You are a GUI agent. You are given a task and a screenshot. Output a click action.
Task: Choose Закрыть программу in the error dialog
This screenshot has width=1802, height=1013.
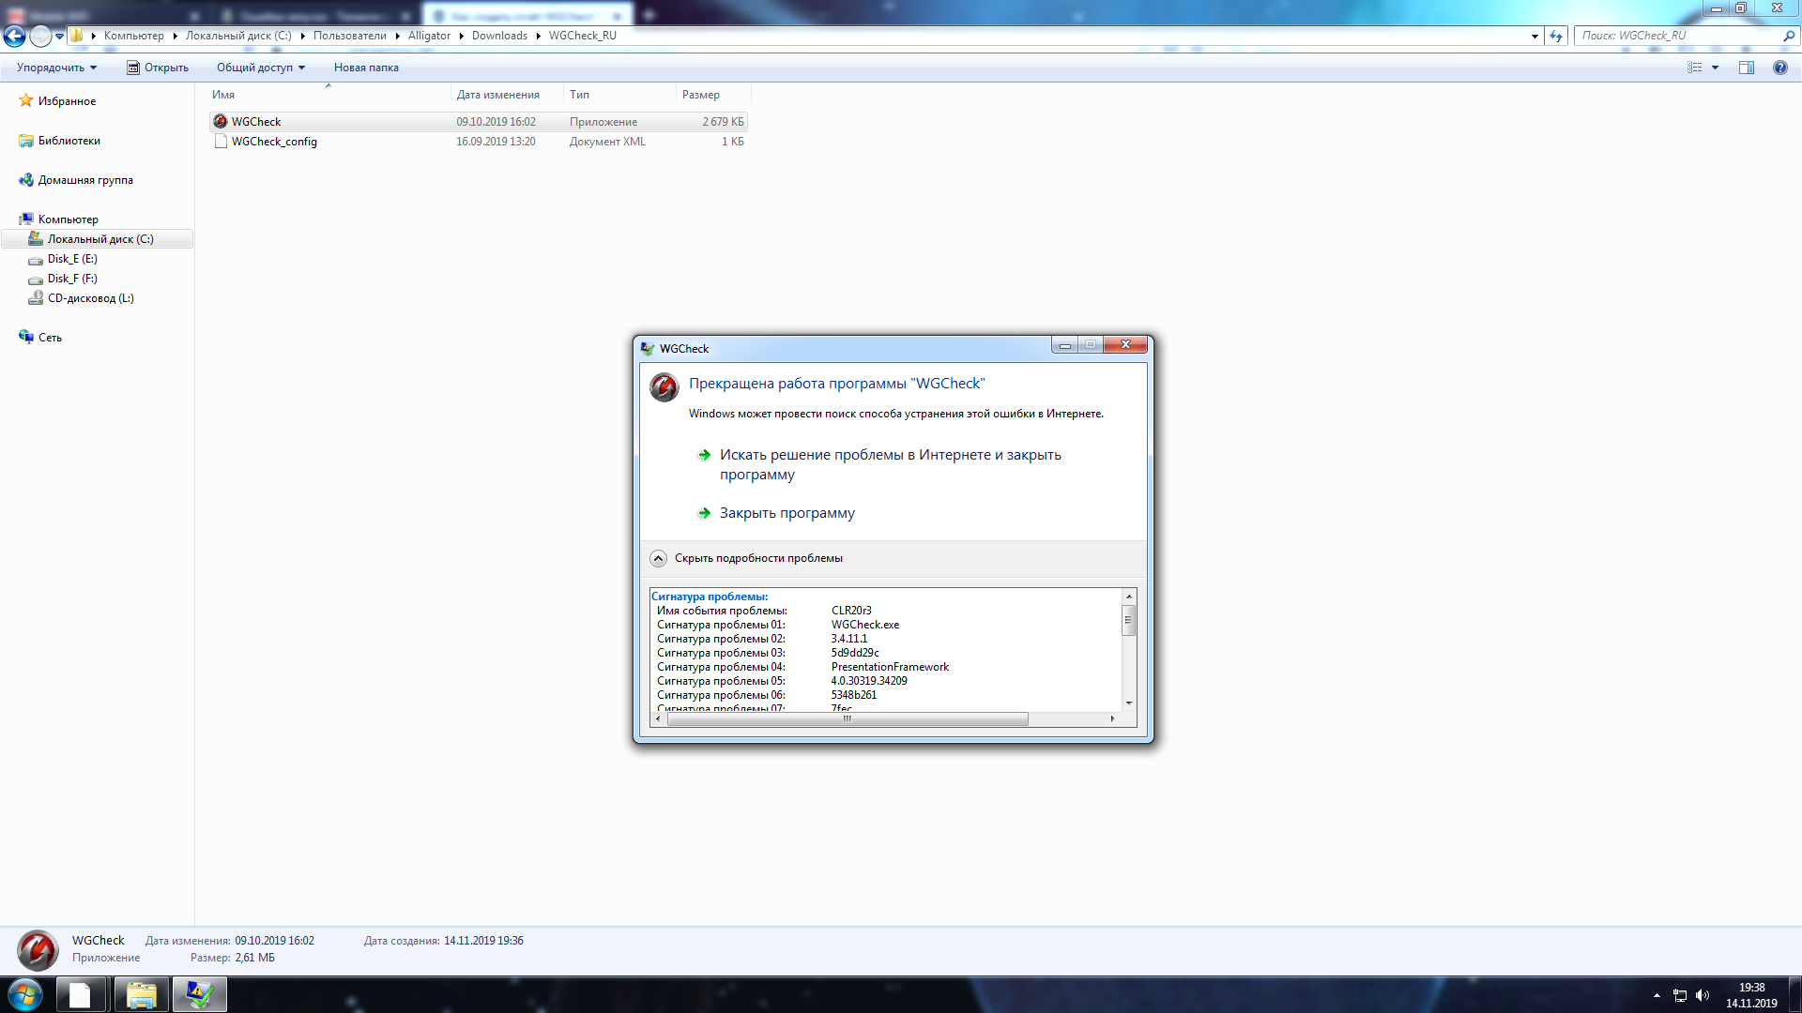(x=786, y=513)
